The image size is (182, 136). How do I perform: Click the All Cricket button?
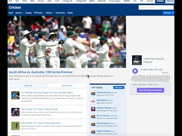pos(168,13)
